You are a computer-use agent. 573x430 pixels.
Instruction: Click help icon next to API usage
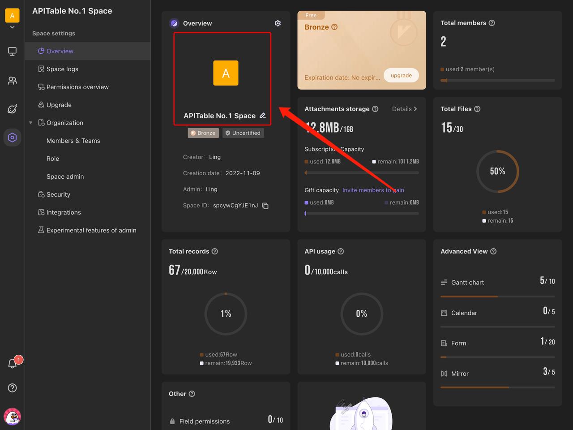[341, 251]
